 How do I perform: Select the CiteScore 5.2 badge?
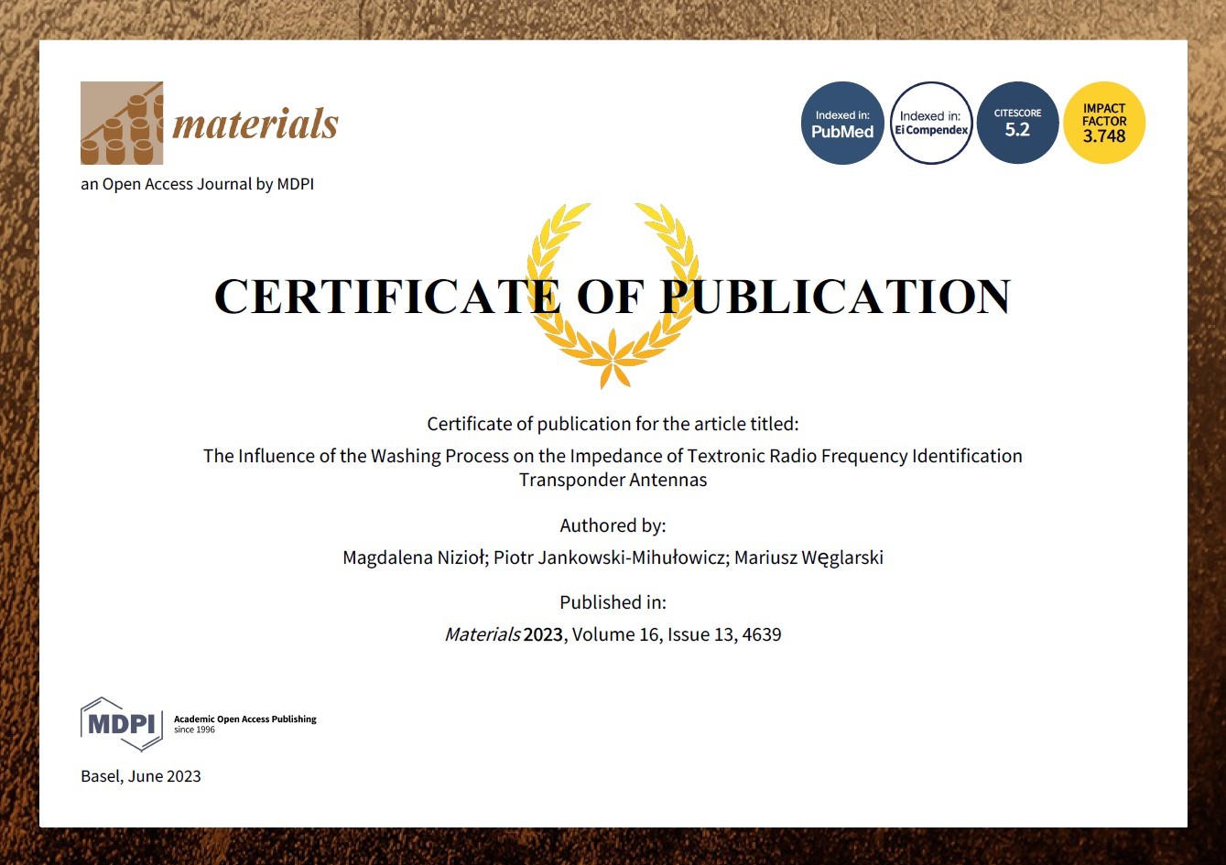tap(1017, 124)
